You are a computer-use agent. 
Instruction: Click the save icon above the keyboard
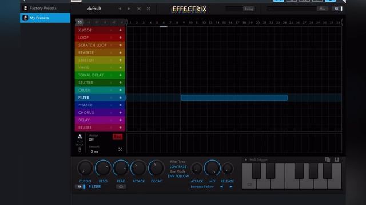337,159
